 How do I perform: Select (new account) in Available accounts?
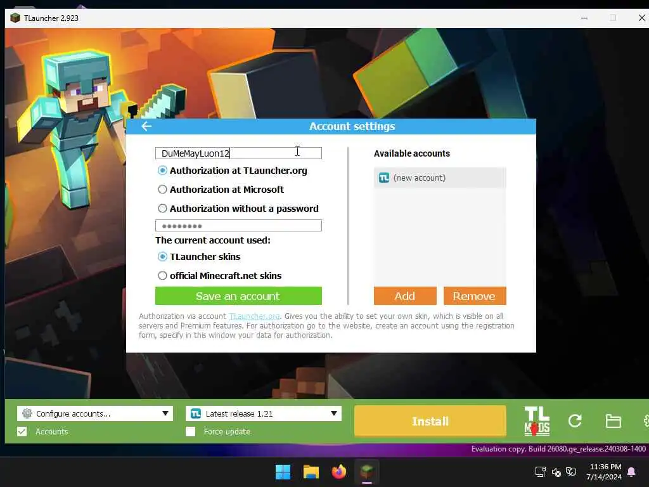(x=440, y=178)
